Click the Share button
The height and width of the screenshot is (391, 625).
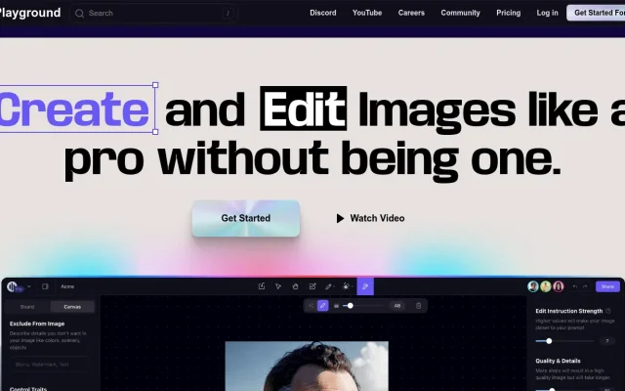click(x=607, y=286)
